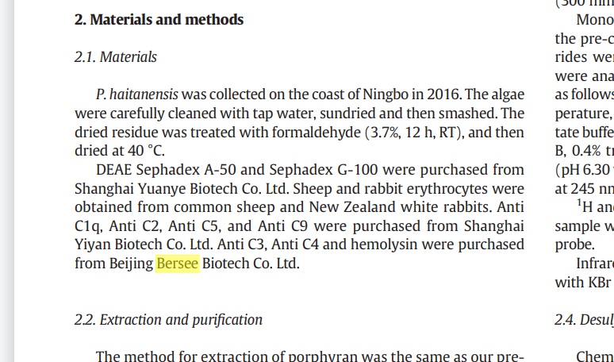This screenshot has height=362, width=614.
Task: Click the highlighted word "Bersee"
Action: pyautogui.click(x=178, y=264)
